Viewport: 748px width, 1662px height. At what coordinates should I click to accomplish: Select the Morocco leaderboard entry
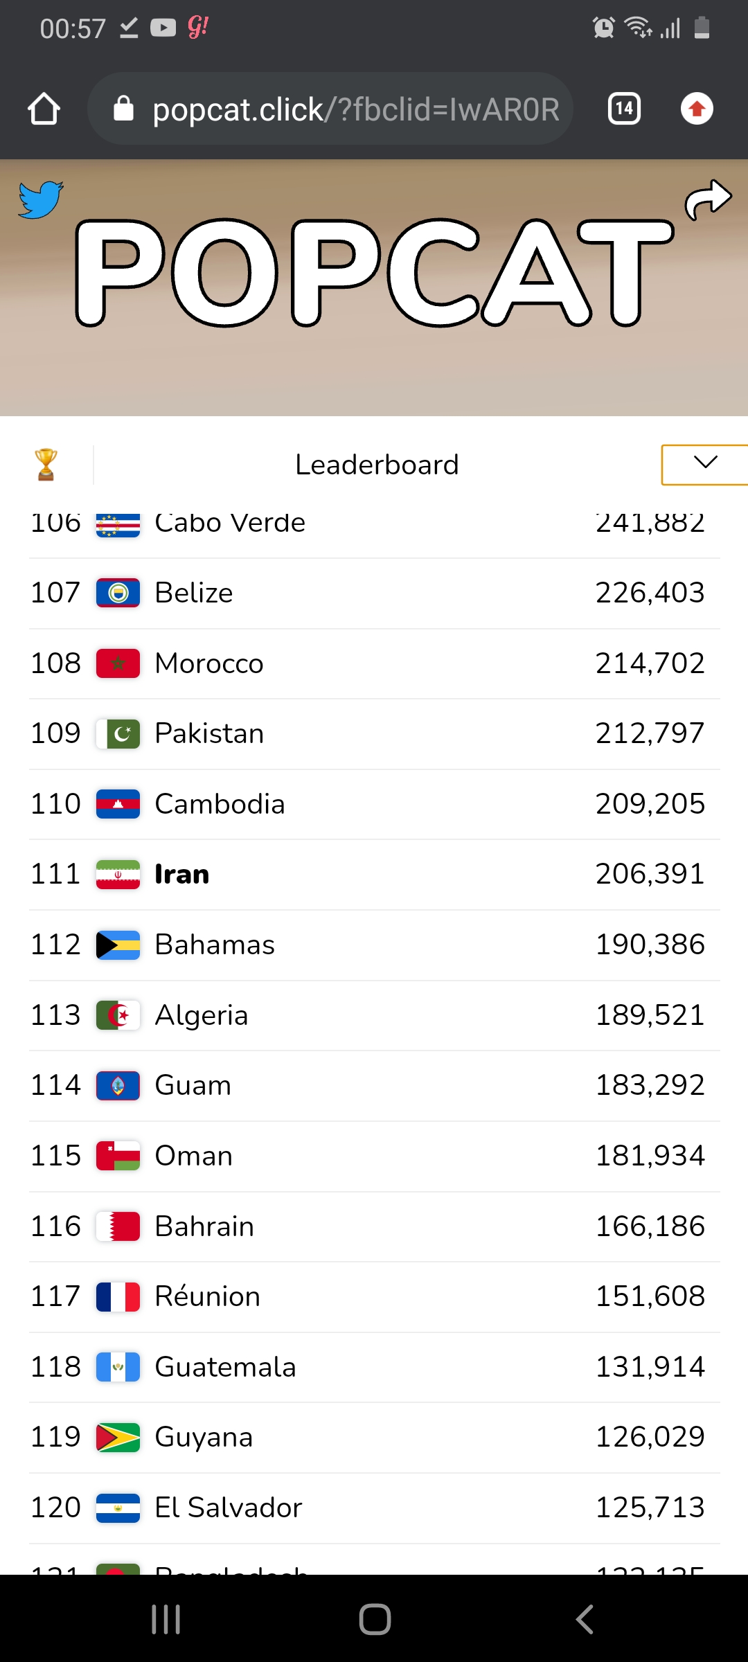pos(375,663)
